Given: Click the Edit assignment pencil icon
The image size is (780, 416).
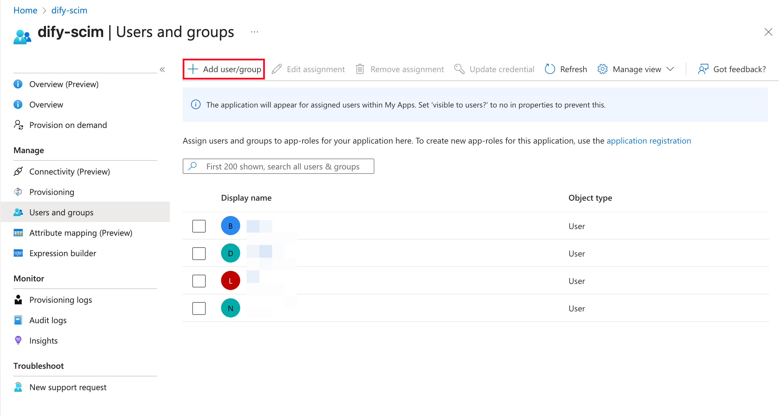Looking at the screenshot, I should (277, 69).
